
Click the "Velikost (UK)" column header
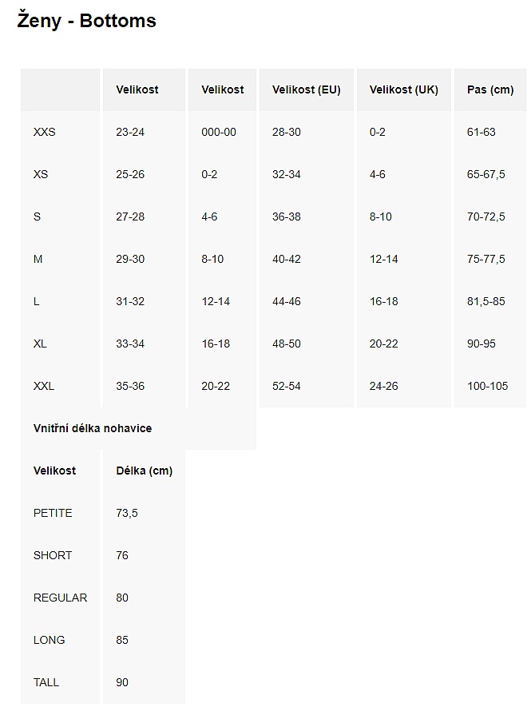click(x=403, y=89)
